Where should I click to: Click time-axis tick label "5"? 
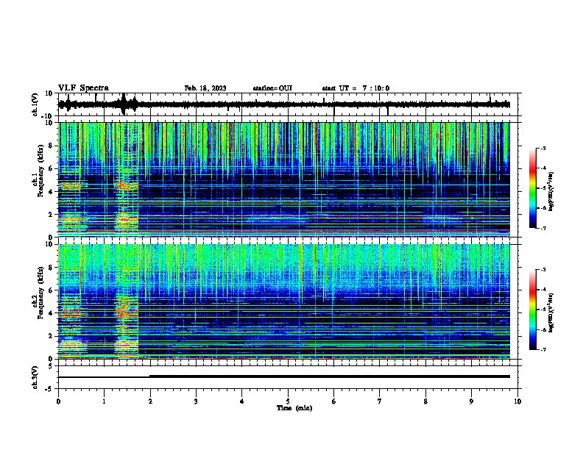(x=288, y=401)
